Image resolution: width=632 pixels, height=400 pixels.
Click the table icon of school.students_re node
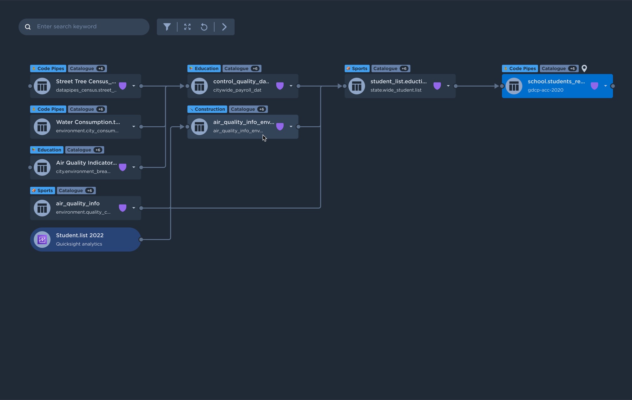(514, 86)
